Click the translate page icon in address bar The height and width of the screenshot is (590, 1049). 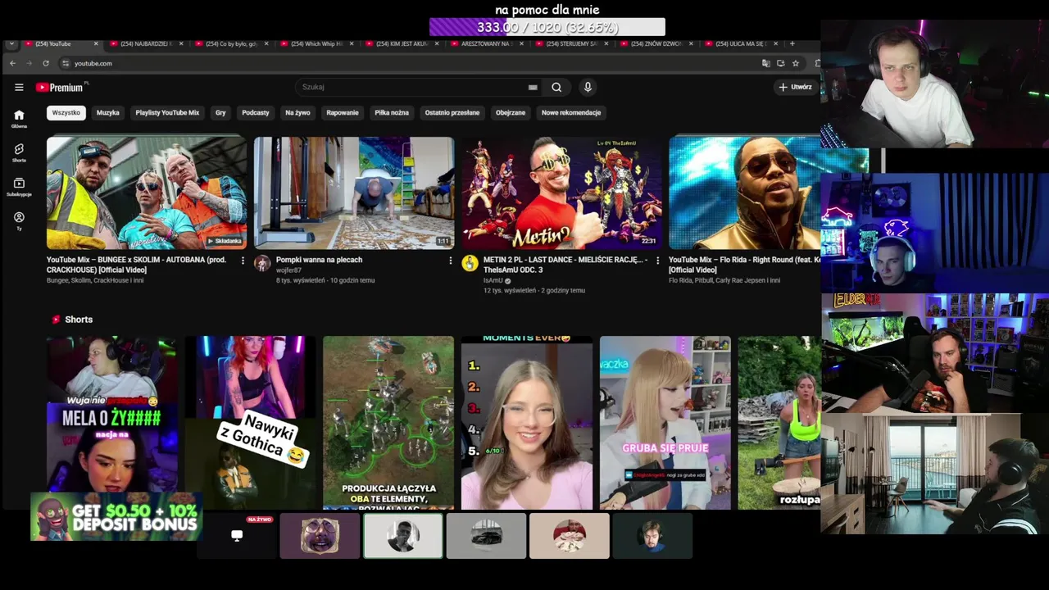[x=765, y=63]
